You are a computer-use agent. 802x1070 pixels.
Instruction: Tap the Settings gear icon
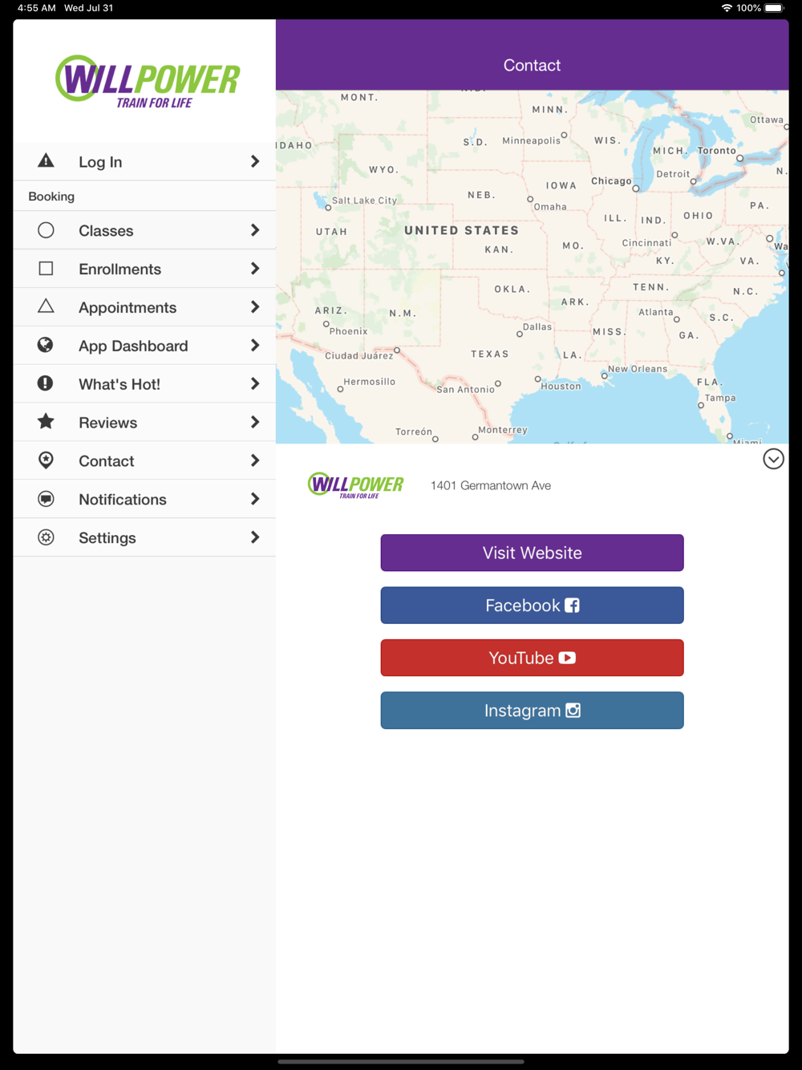tap(46, 537)
